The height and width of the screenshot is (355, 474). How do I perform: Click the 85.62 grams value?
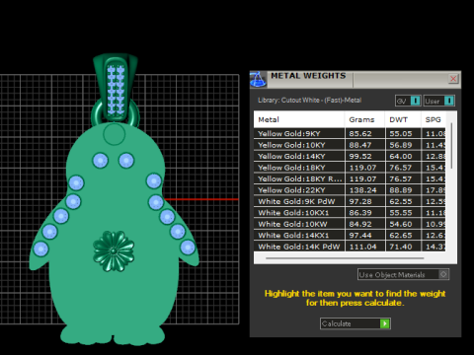pyautogui.click(x=360, y=134)
